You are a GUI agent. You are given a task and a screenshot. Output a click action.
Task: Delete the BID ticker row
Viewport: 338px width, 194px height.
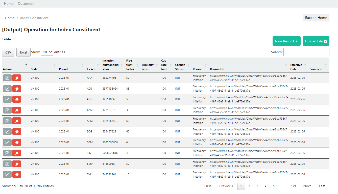click(17, 153)
